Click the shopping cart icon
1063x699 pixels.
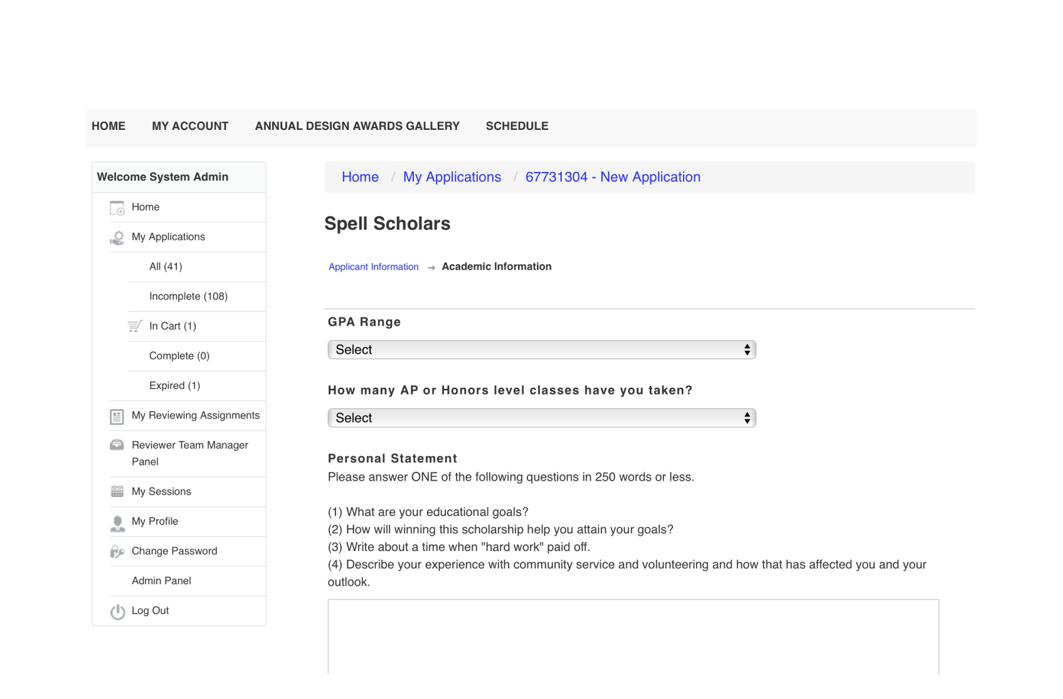pyautogui.click(x=135, y=326)
